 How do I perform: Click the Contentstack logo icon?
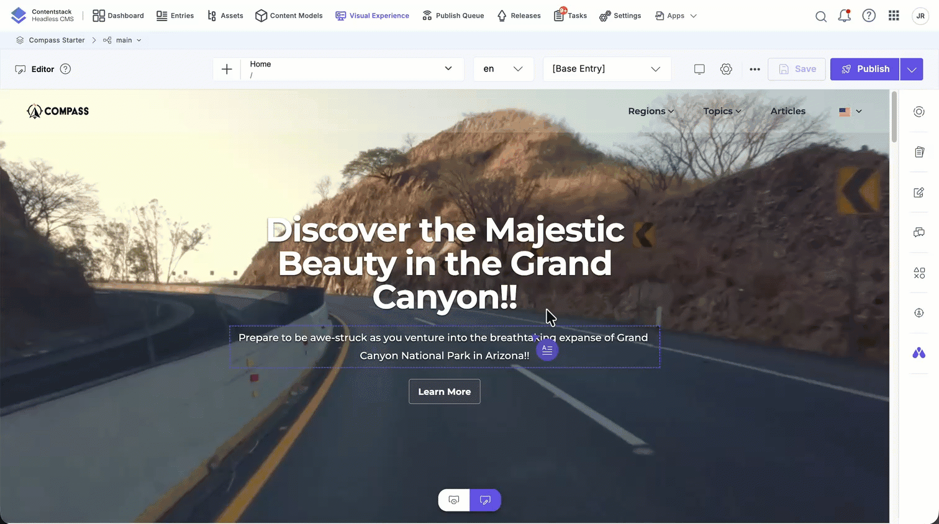(x=19, y=16)
